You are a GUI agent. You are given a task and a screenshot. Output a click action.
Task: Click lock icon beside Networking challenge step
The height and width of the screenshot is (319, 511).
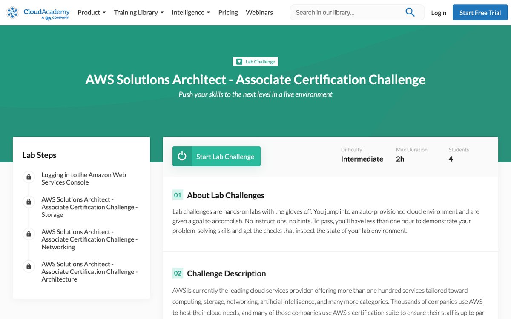(29, 234)
